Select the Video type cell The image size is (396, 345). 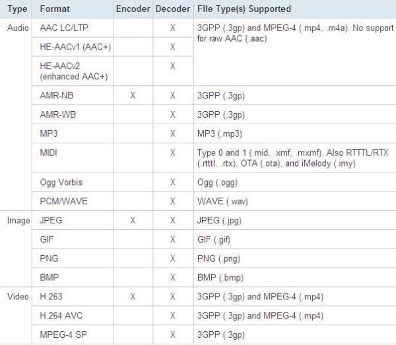point(18,297)
